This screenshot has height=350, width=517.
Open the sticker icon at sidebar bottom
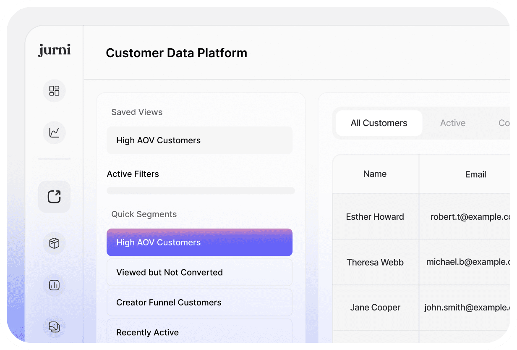coord(54,327)
